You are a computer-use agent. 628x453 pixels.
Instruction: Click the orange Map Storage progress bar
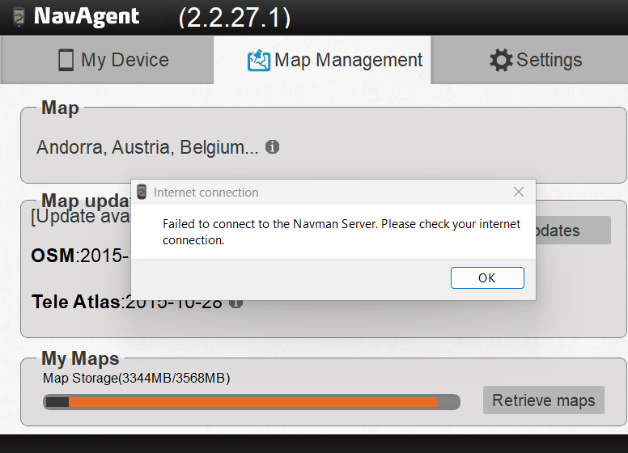252,402
